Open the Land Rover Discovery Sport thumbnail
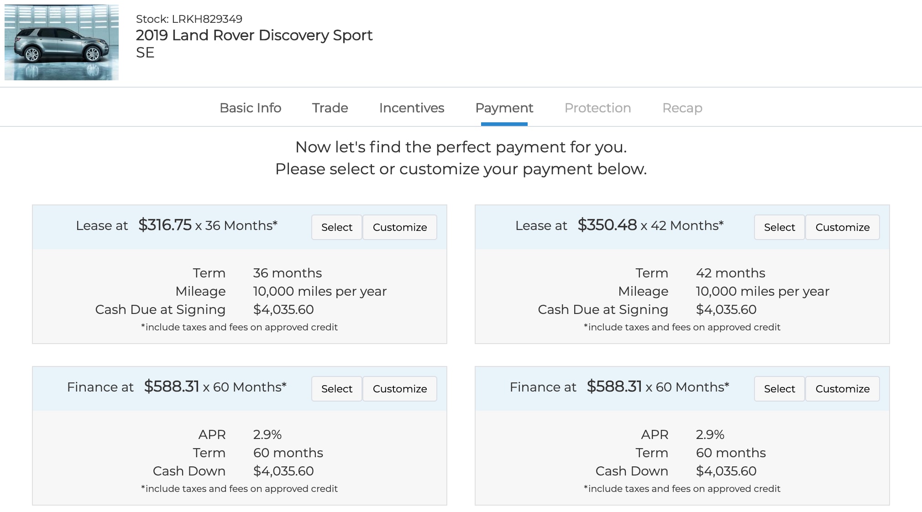Image resolution: width=922 pixels, height=512 pixels. [x=62, y=42]
